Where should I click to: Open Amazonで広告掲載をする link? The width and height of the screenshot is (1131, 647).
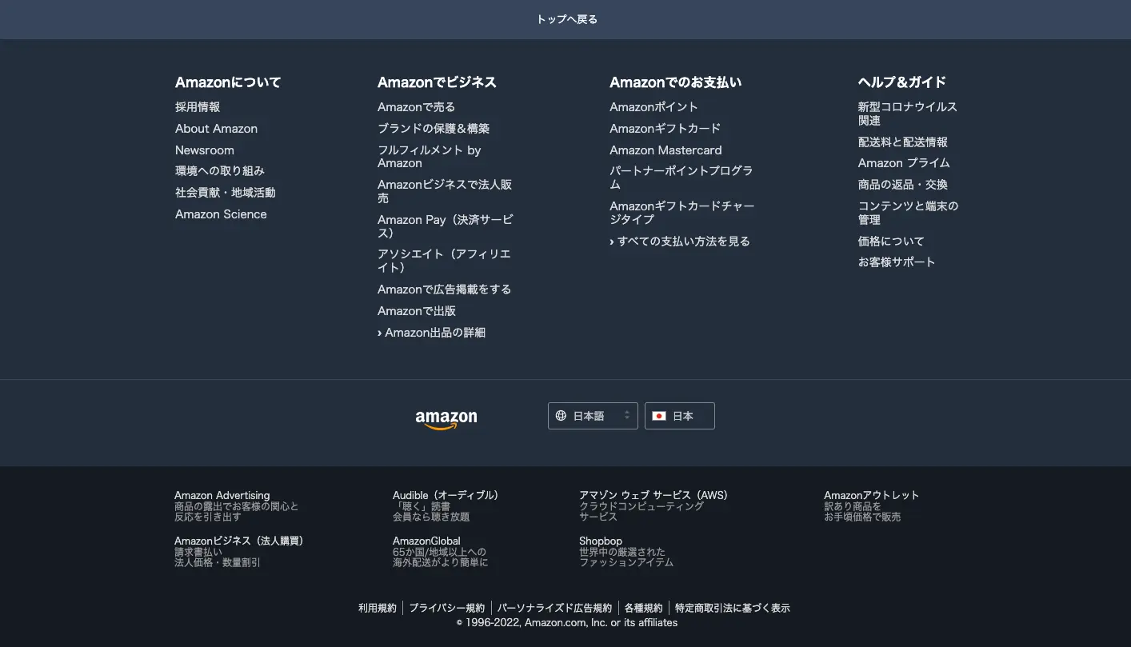tap(444, 290)
